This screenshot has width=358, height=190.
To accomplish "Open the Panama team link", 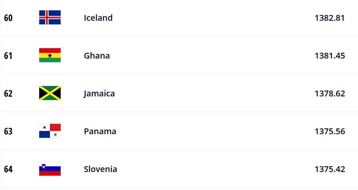I will [100, 131].
